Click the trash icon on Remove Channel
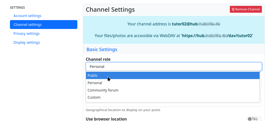This screenshot has height=121, width=269. (233, 9)
